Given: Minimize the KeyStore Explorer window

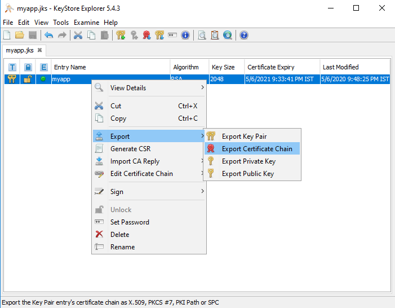Looking at the screenshot, I should point(331,8).
